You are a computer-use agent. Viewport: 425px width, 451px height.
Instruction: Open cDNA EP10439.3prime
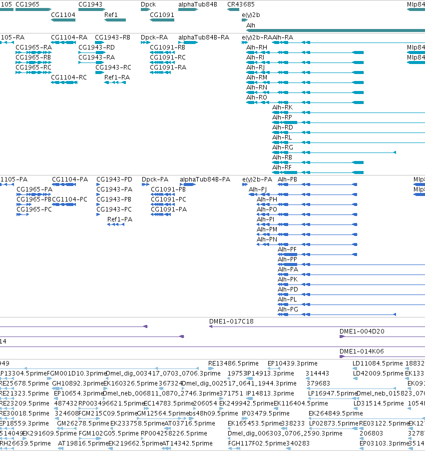click(x=274, y=368)
